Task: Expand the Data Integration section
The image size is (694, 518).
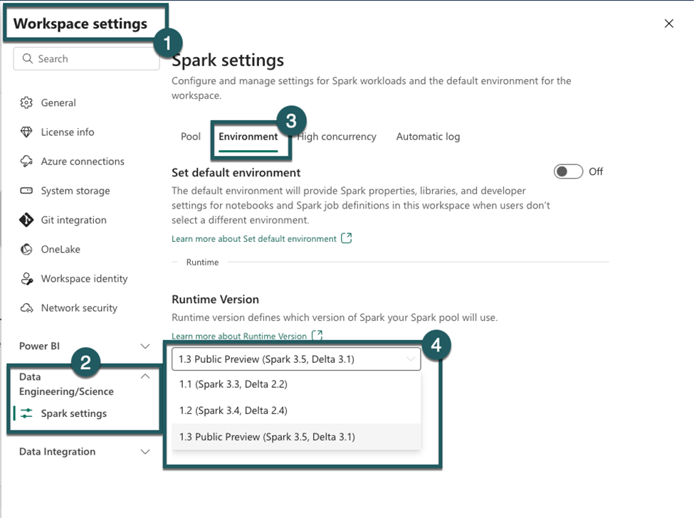Action: (x=144, y=452)
